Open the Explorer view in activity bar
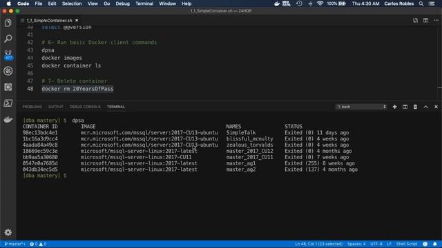This screenshot has width=442, height=248. pyautogui.click(x=8, y=23)
